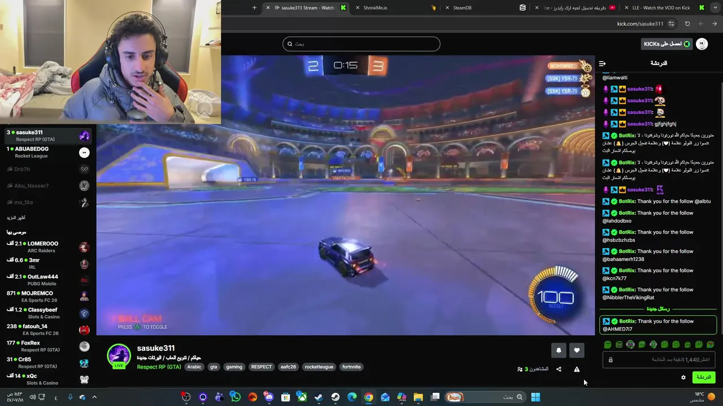Select the Arabic language tag

click(194, 367)
